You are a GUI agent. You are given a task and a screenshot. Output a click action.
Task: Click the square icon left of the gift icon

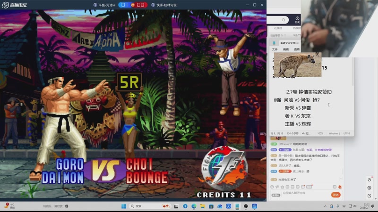click(x=335, y=187)
